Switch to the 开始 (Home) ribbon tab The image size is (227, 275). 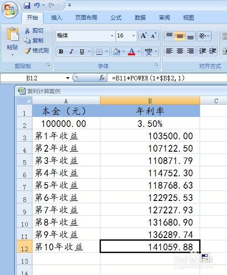(32, 17)
